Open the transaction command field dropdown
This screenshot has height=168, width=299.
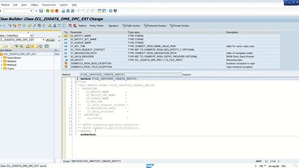[31, 11]
